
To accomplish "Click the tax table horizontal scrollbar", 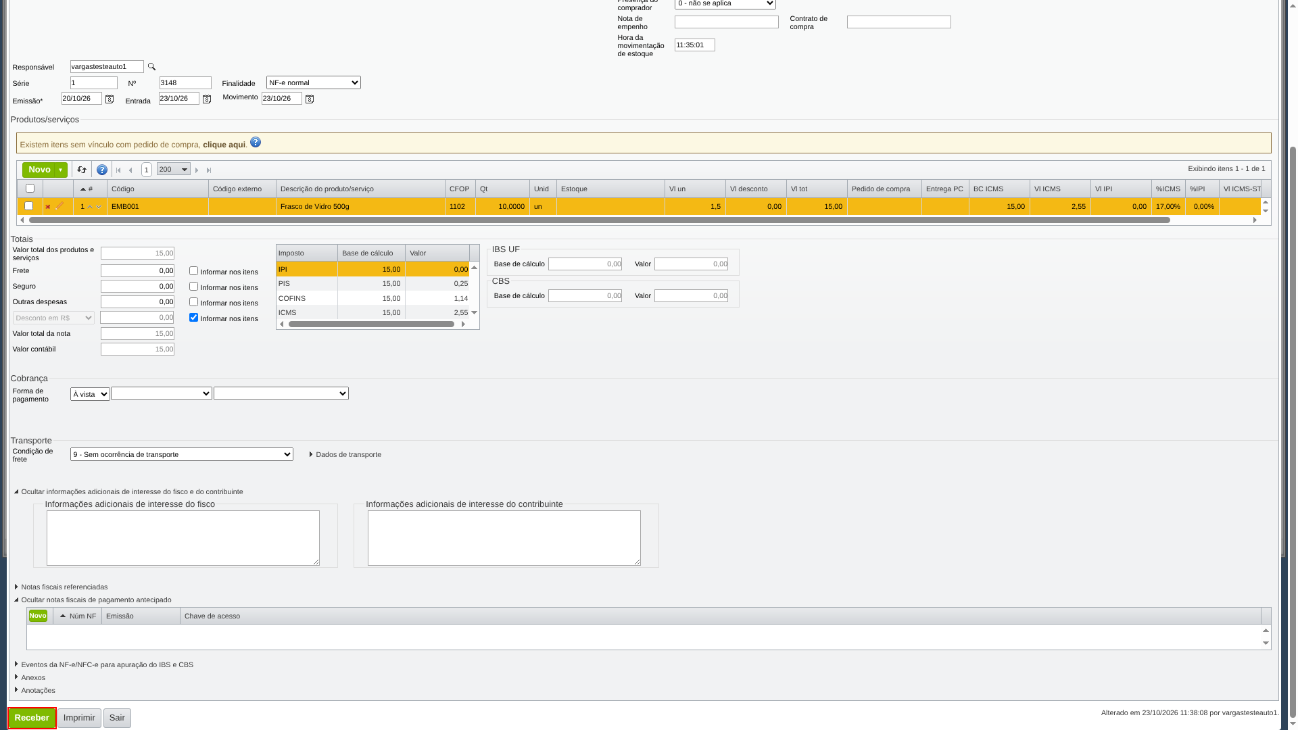I will pyautogui.click(x=371, y=324).
